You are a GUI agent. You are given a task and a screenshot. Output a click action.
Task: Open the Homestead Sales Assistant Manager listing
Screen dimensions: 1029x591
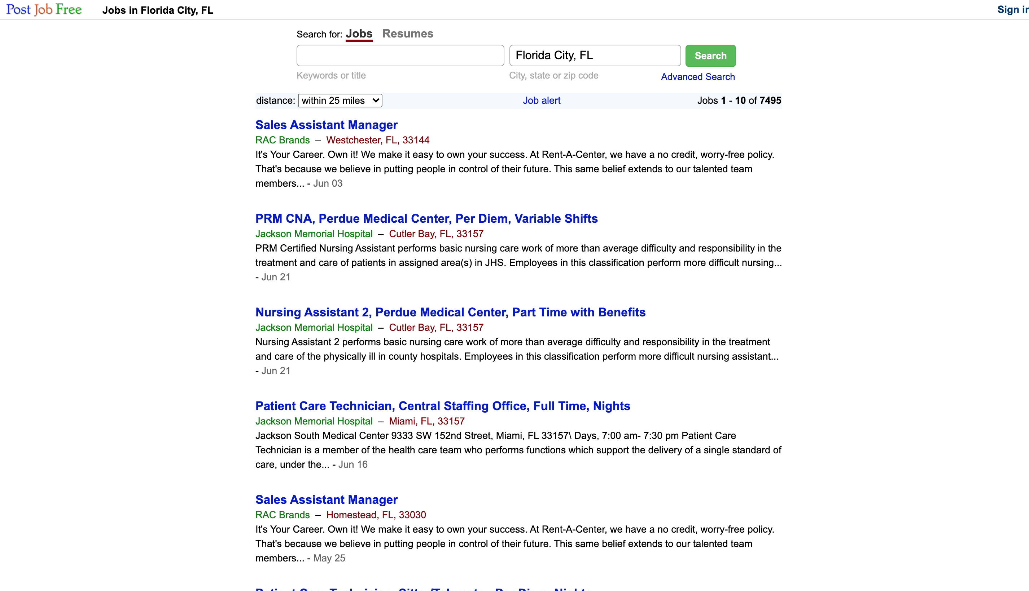pos(326,500)
